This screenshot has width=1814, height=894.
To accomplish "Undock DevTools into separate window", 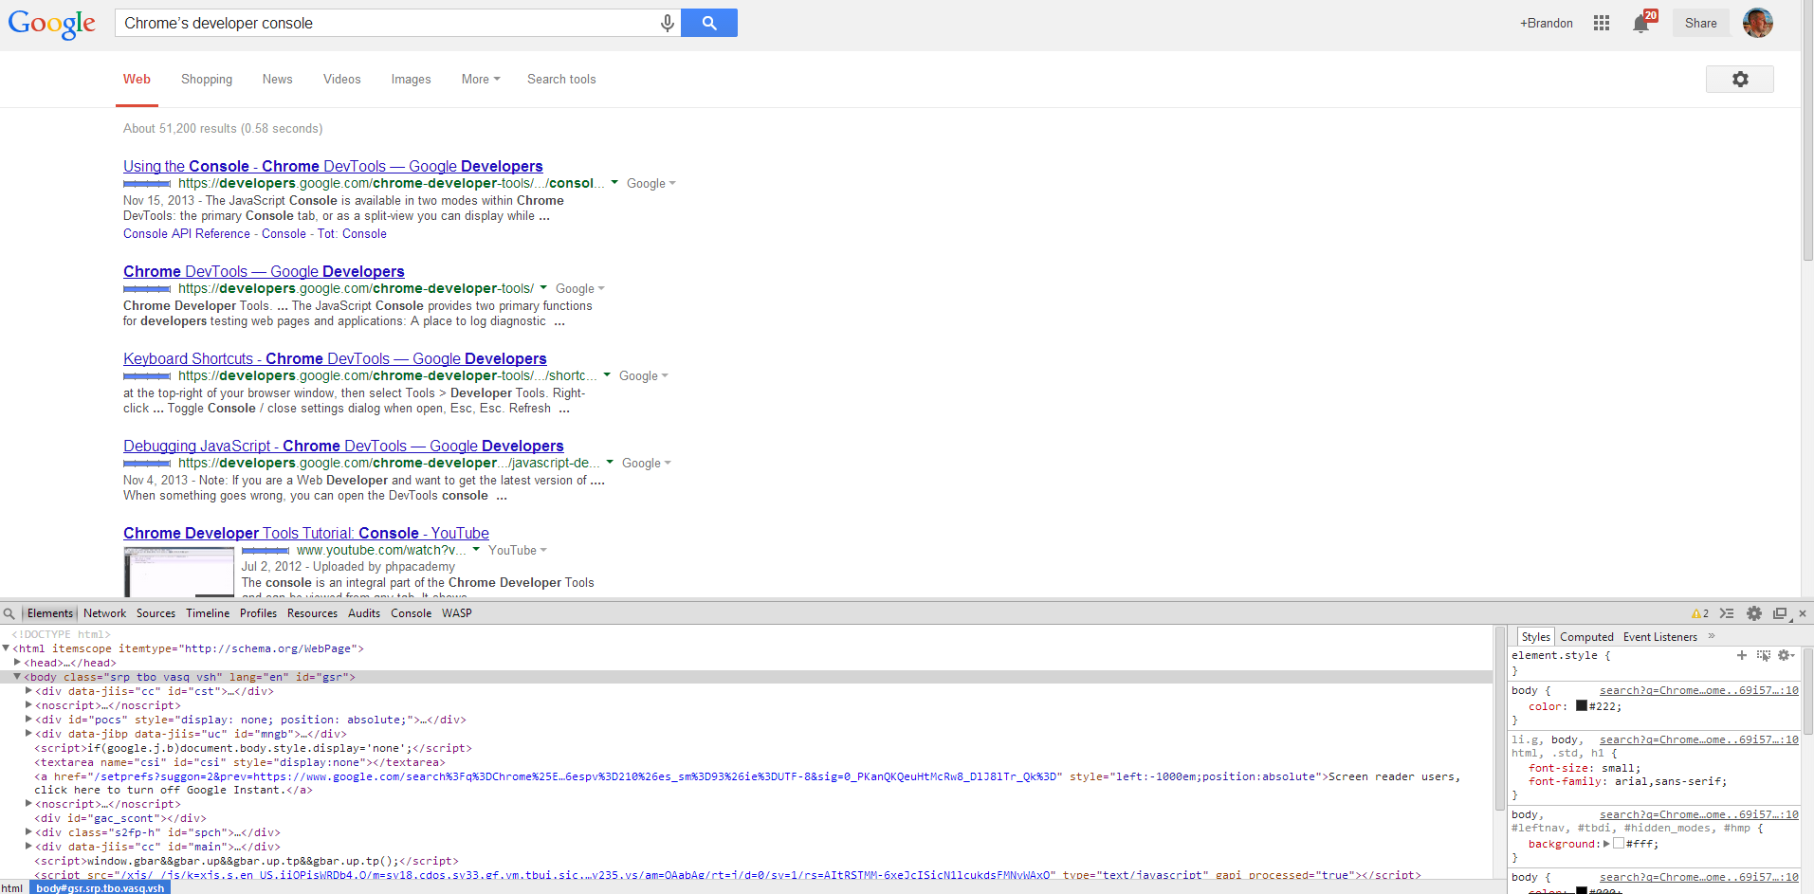I will point(1779,613).
